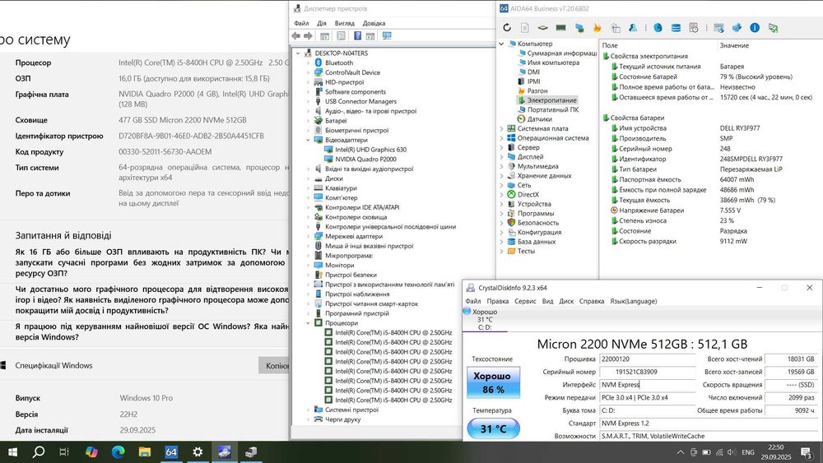
Task: Open Довідка menu in Device Manager
Action: (374, 23)
